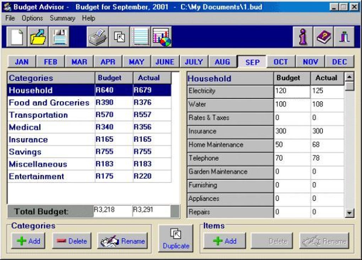Click the Household list scrollbar thumb
The width and height of the screenshot is (362, 260).
(x=350, y=86)
